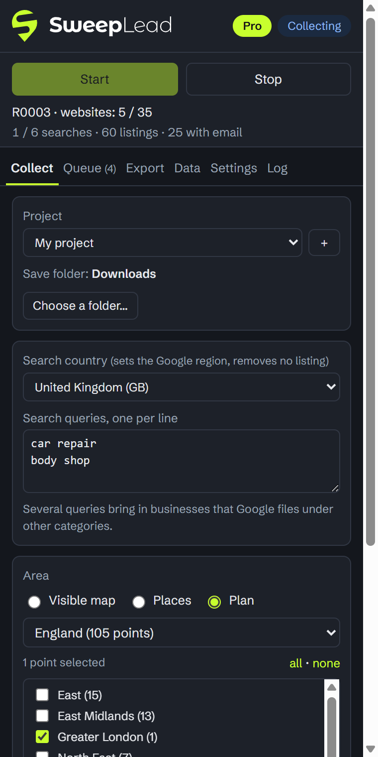Click Choose a folder button

(81, 306)
